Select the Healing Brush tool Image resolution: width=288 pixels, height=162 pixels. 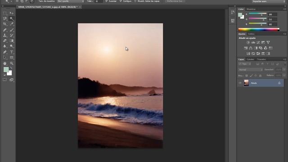click(5, 30)
